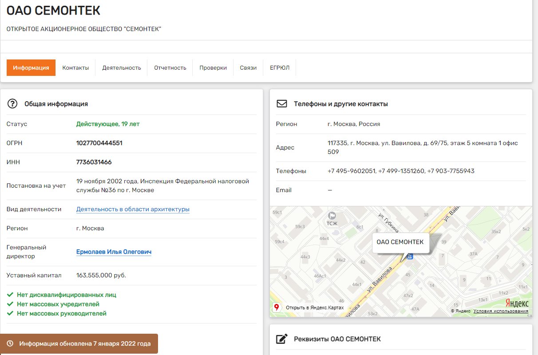Open the Деятельность в области архитектуры link
This screenshot has height=355, width=538.
coord(133,209)
